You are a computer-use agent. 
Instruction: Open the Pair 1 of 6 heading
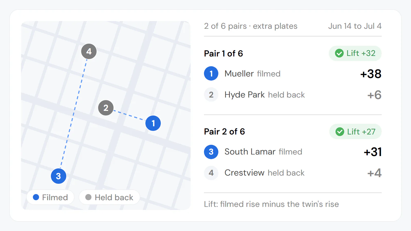223,53
